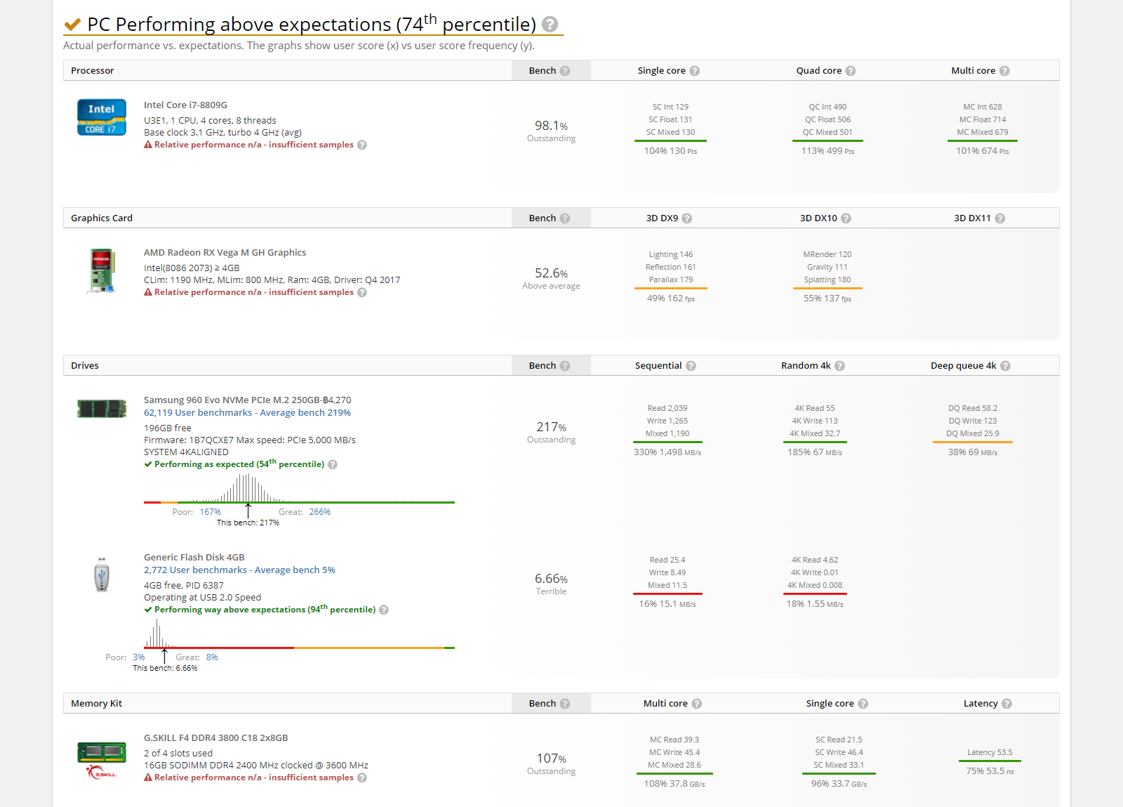Click sequential 330% 1,498 MB/s result

coord(667,452)
